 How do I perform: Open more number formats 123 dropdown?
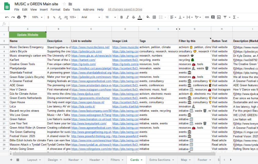[x=73, y=17]
